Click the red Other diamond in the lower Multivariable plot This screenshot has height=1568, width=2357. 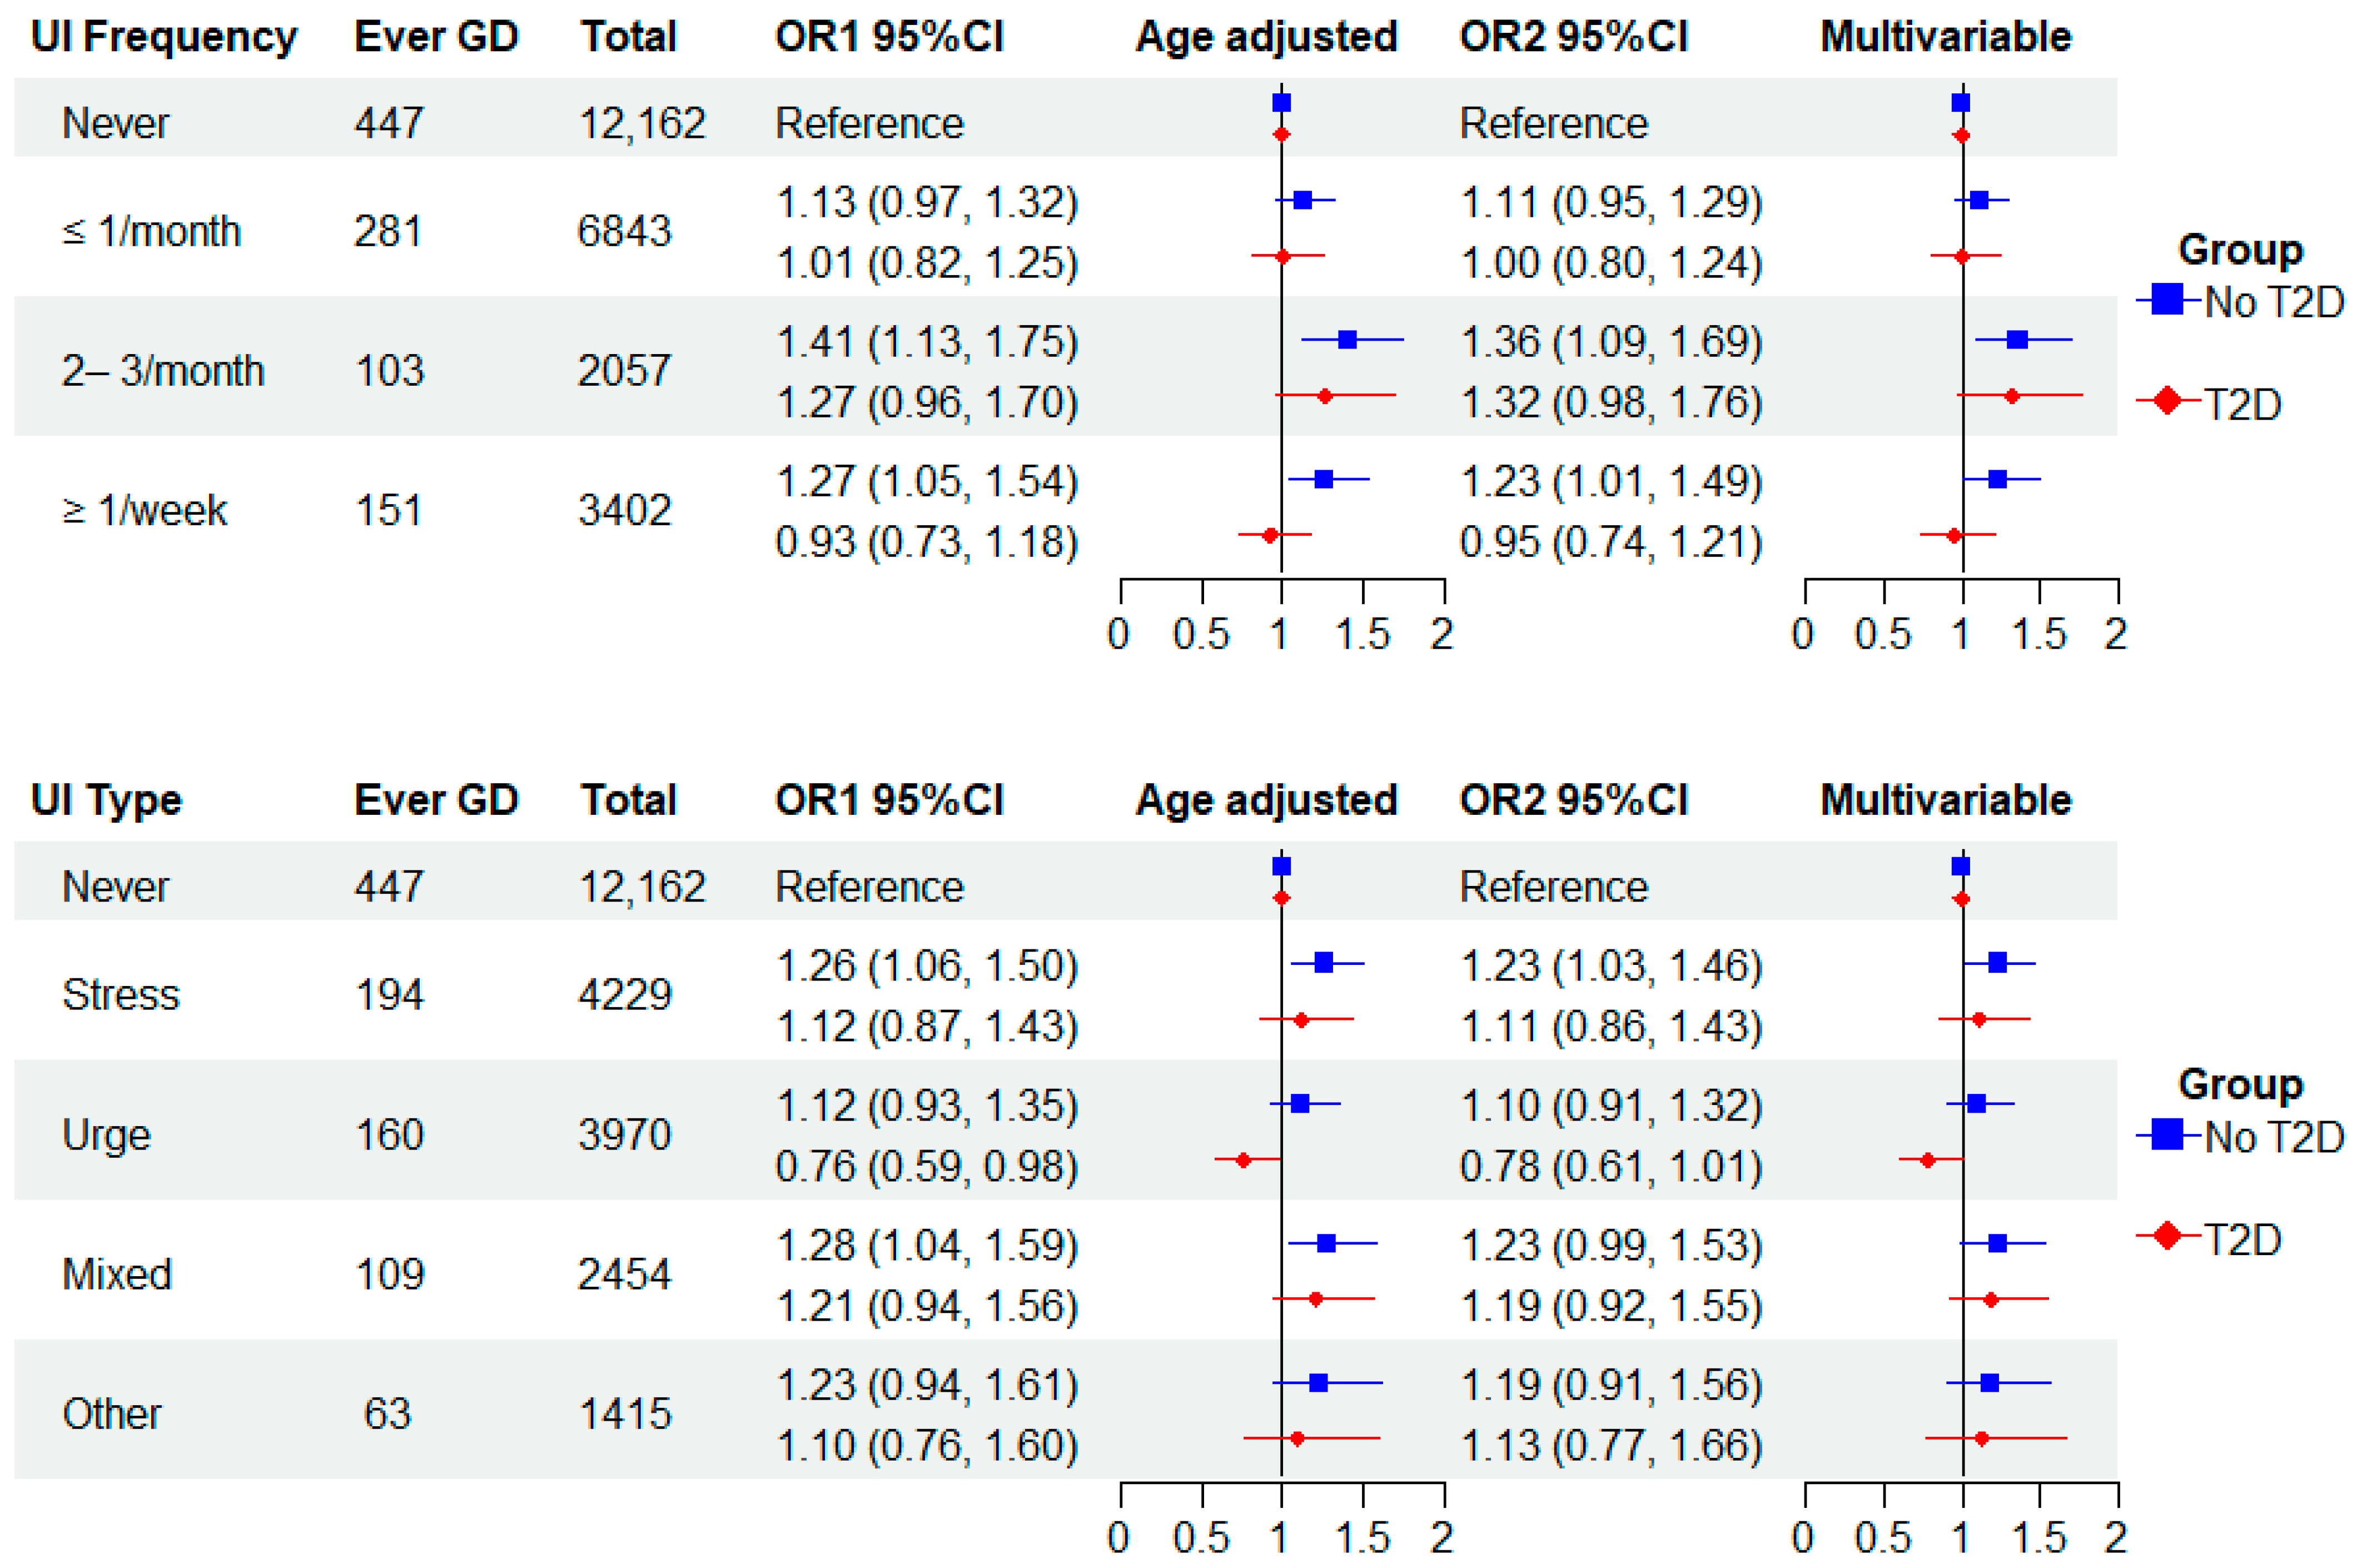pos(1981,1438)
